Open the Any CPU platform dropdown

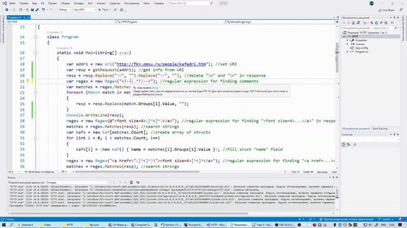click(x=85, y=9)
